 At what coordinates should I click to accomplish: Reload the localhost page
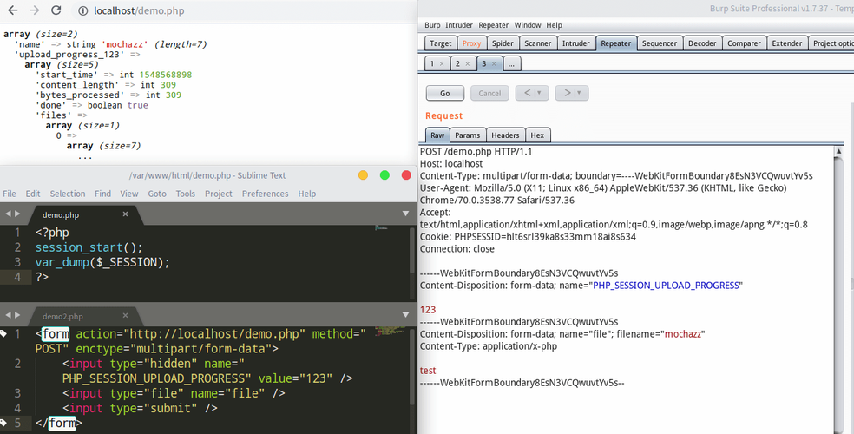56,10
